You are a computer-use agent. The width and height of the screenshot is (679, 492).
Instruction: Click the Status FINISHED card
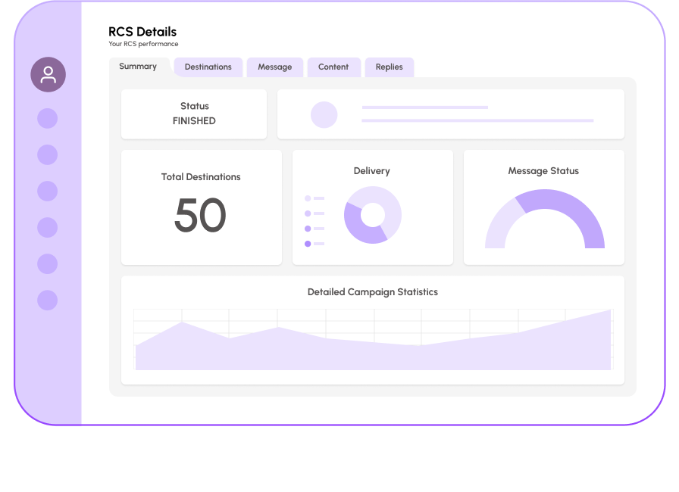click(194, 114)
